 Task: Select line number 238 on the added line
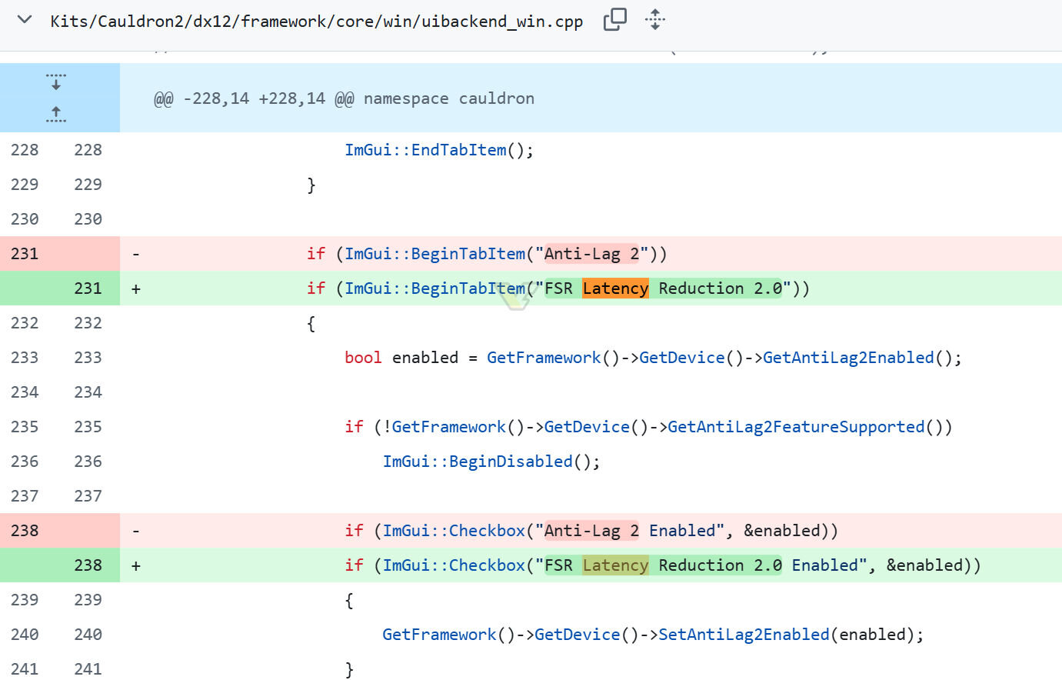(88, 565)
